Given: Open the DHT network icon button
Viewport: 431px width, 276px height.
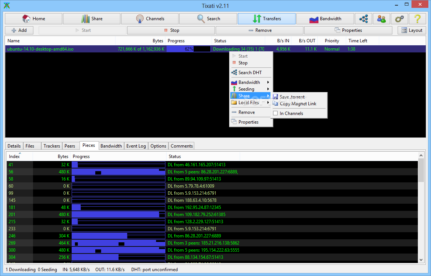Looking at the screenshot, I should point(363,19).
